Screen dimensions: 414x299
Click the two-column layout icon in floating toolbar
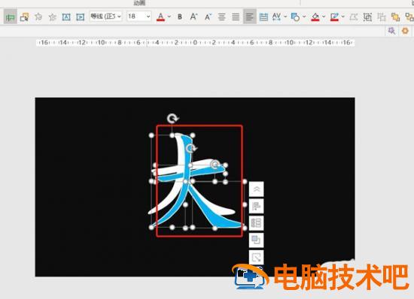[256, 223]
